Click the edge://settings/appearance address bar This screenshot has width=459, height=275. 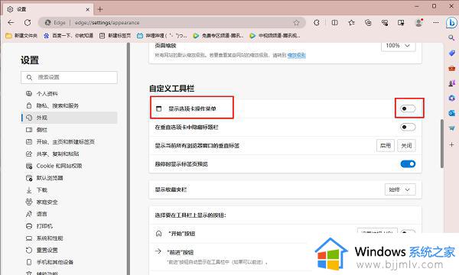pos(171,22)
